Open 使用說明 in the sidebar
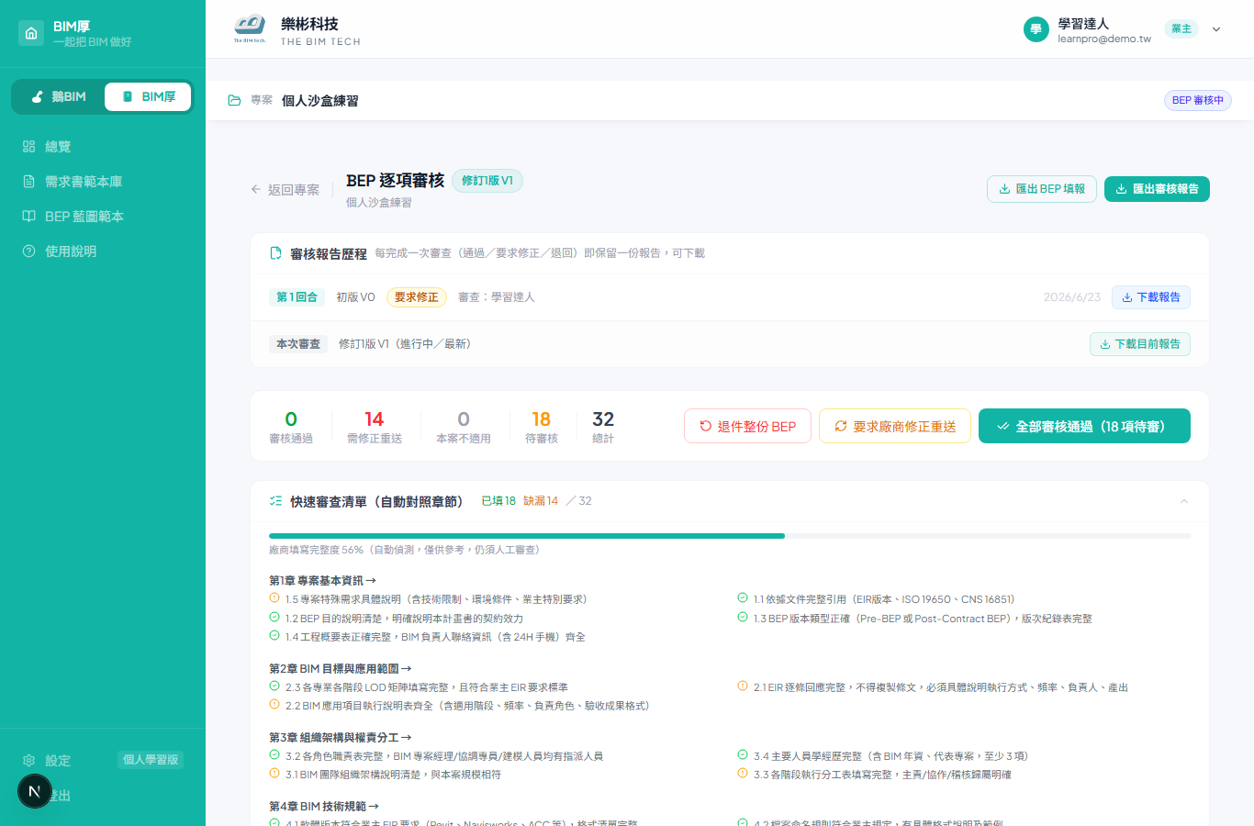 pos(103,251)
